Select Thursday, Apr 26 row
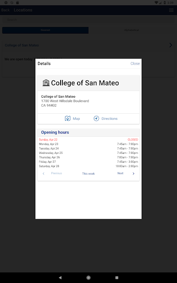Viewport: 177px width, 283px height. coord(88,157)
